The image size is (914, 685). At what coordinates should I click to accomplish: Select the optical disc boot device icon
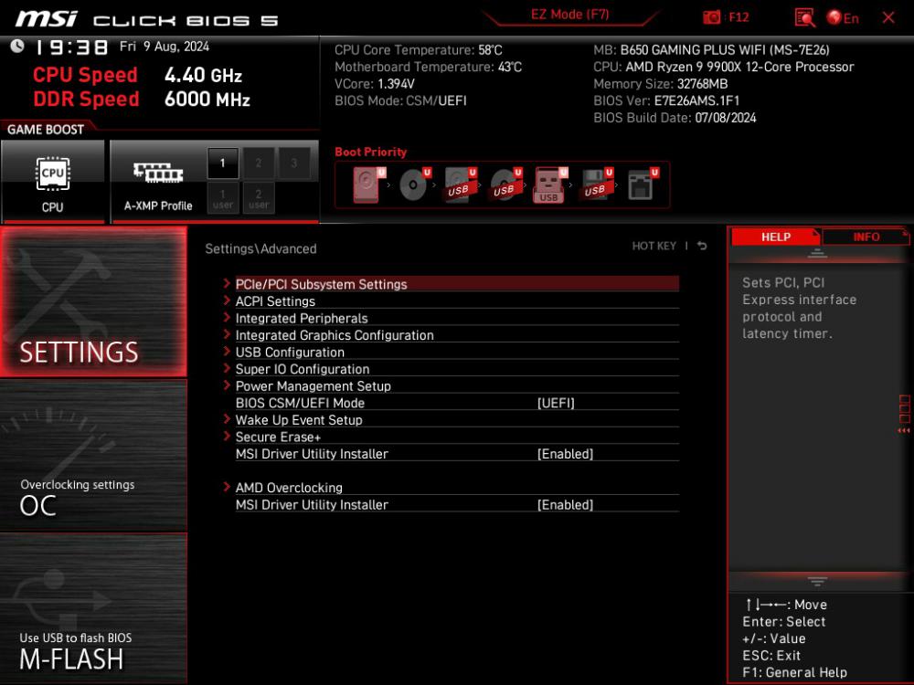coord(414,184)
